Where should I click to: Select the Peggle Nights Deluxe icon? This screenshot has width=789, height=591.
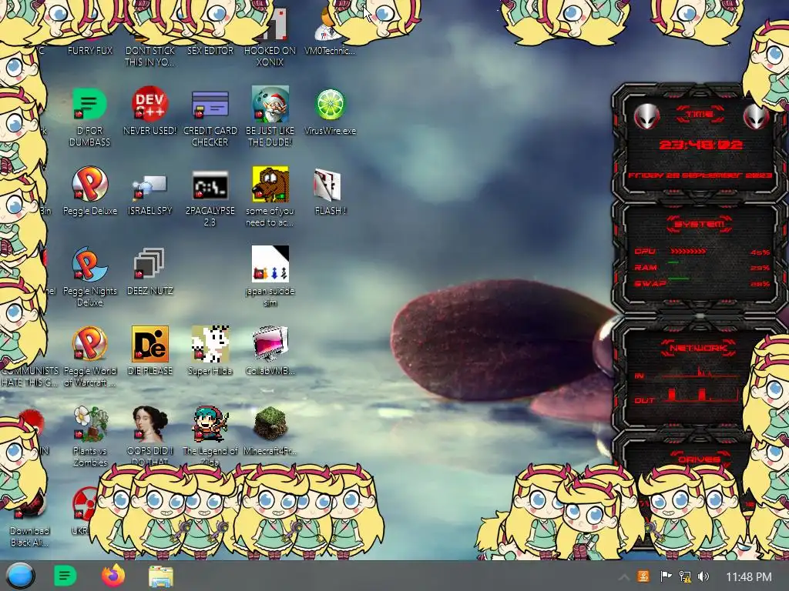pyautogui.click(x=89, y=264)
